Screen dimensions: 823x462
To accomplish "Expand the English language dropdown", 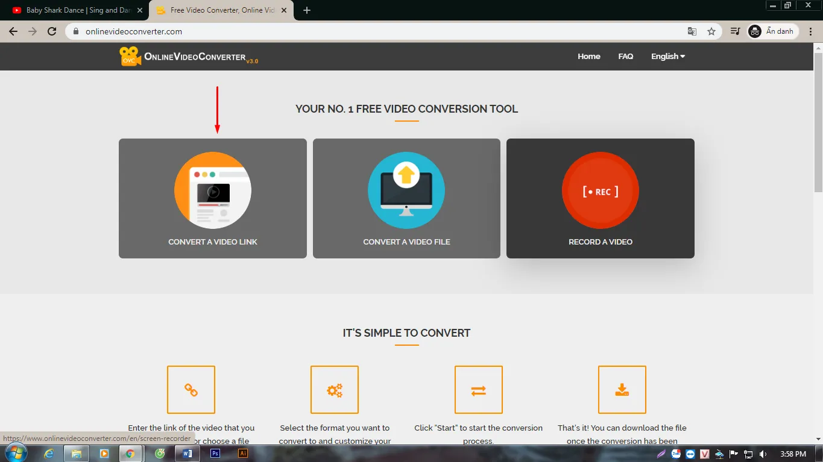I will point(668,56).
